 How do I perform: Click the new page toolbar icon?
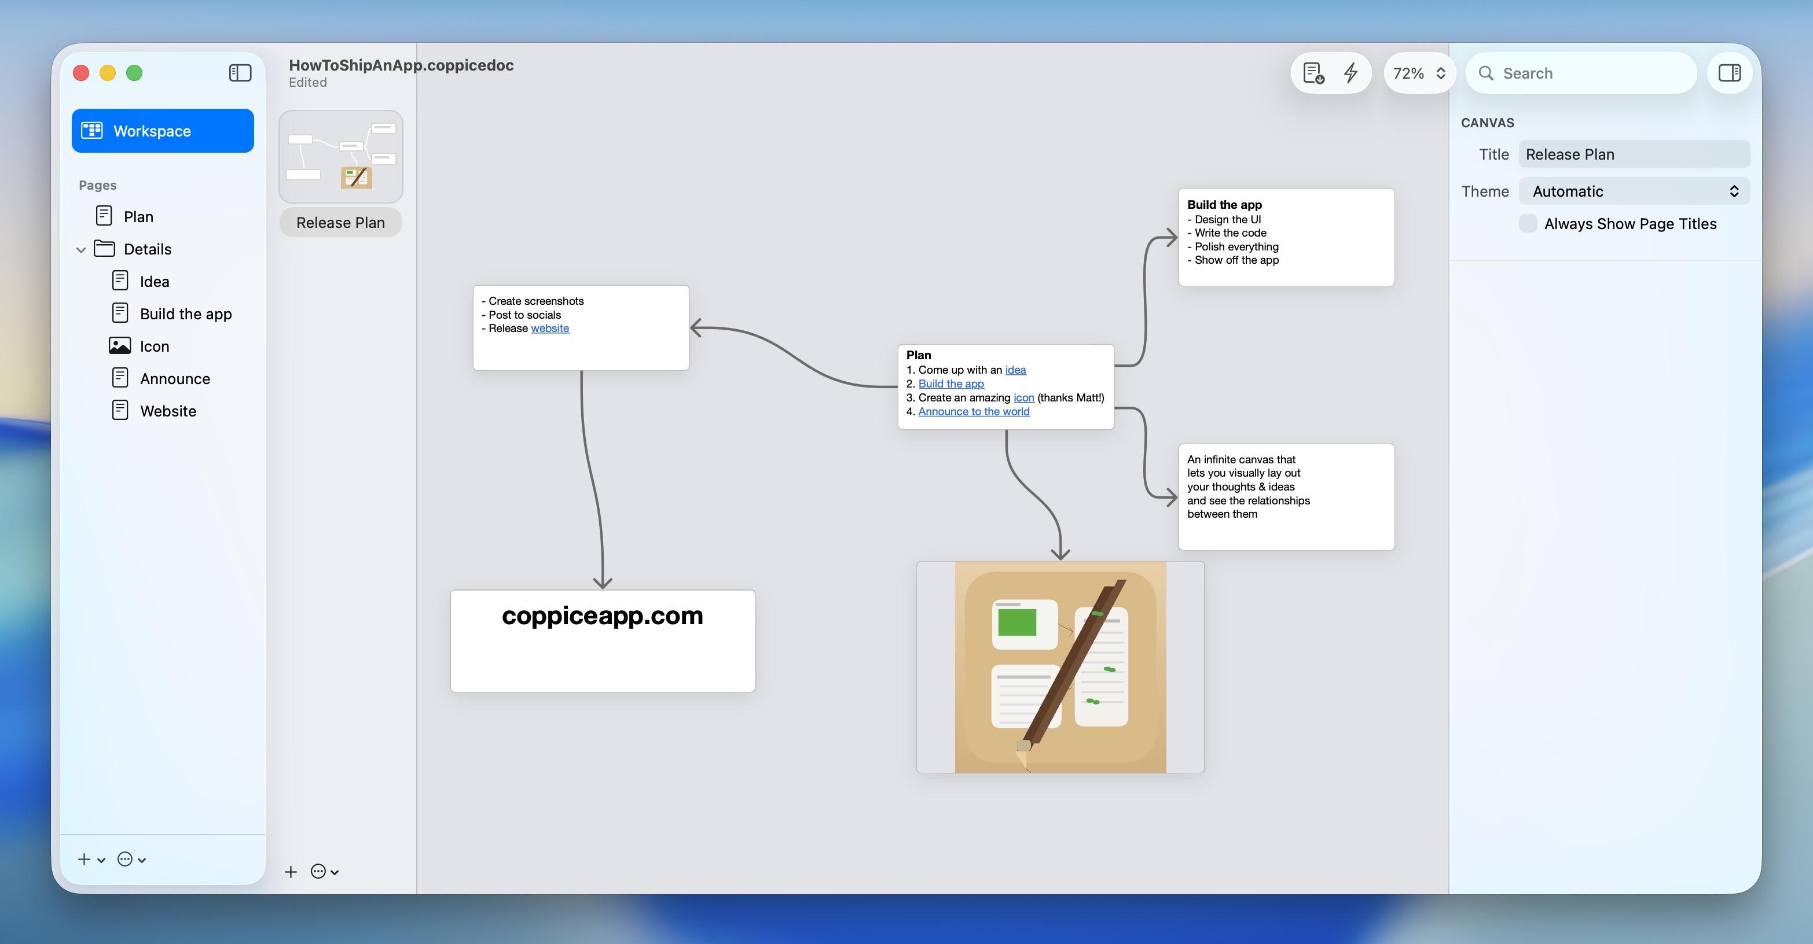[1313, 72]
